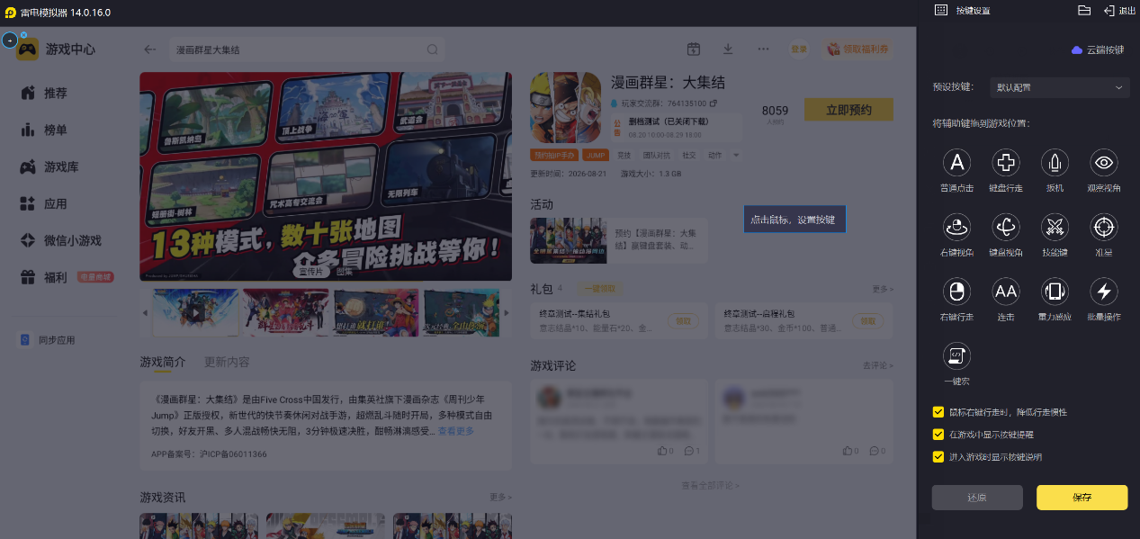This screenshot has width=1140, height=539.
Task: Open 云端按键 cloud key configs
Action: coord(1098,50)
